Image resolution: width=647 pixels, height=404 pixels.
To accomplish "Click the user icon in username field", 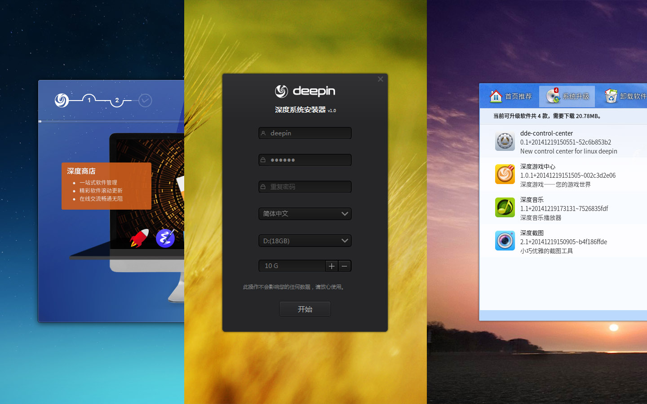I will 263,133.
